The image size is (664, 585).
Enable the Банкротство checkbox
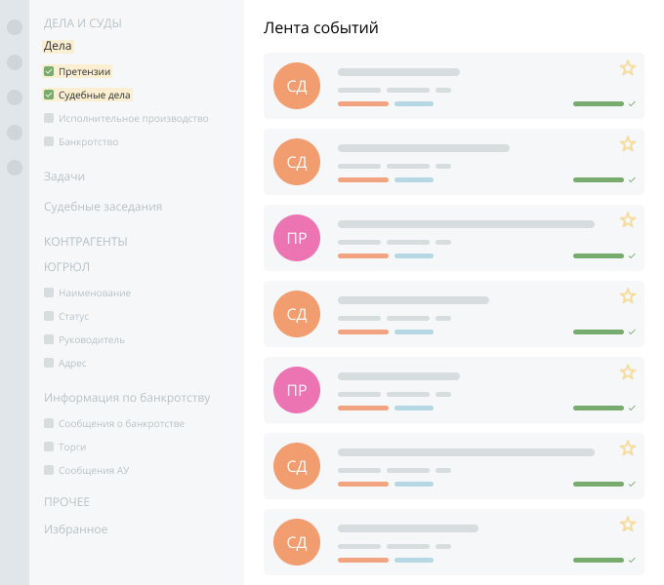coord(49,141)
